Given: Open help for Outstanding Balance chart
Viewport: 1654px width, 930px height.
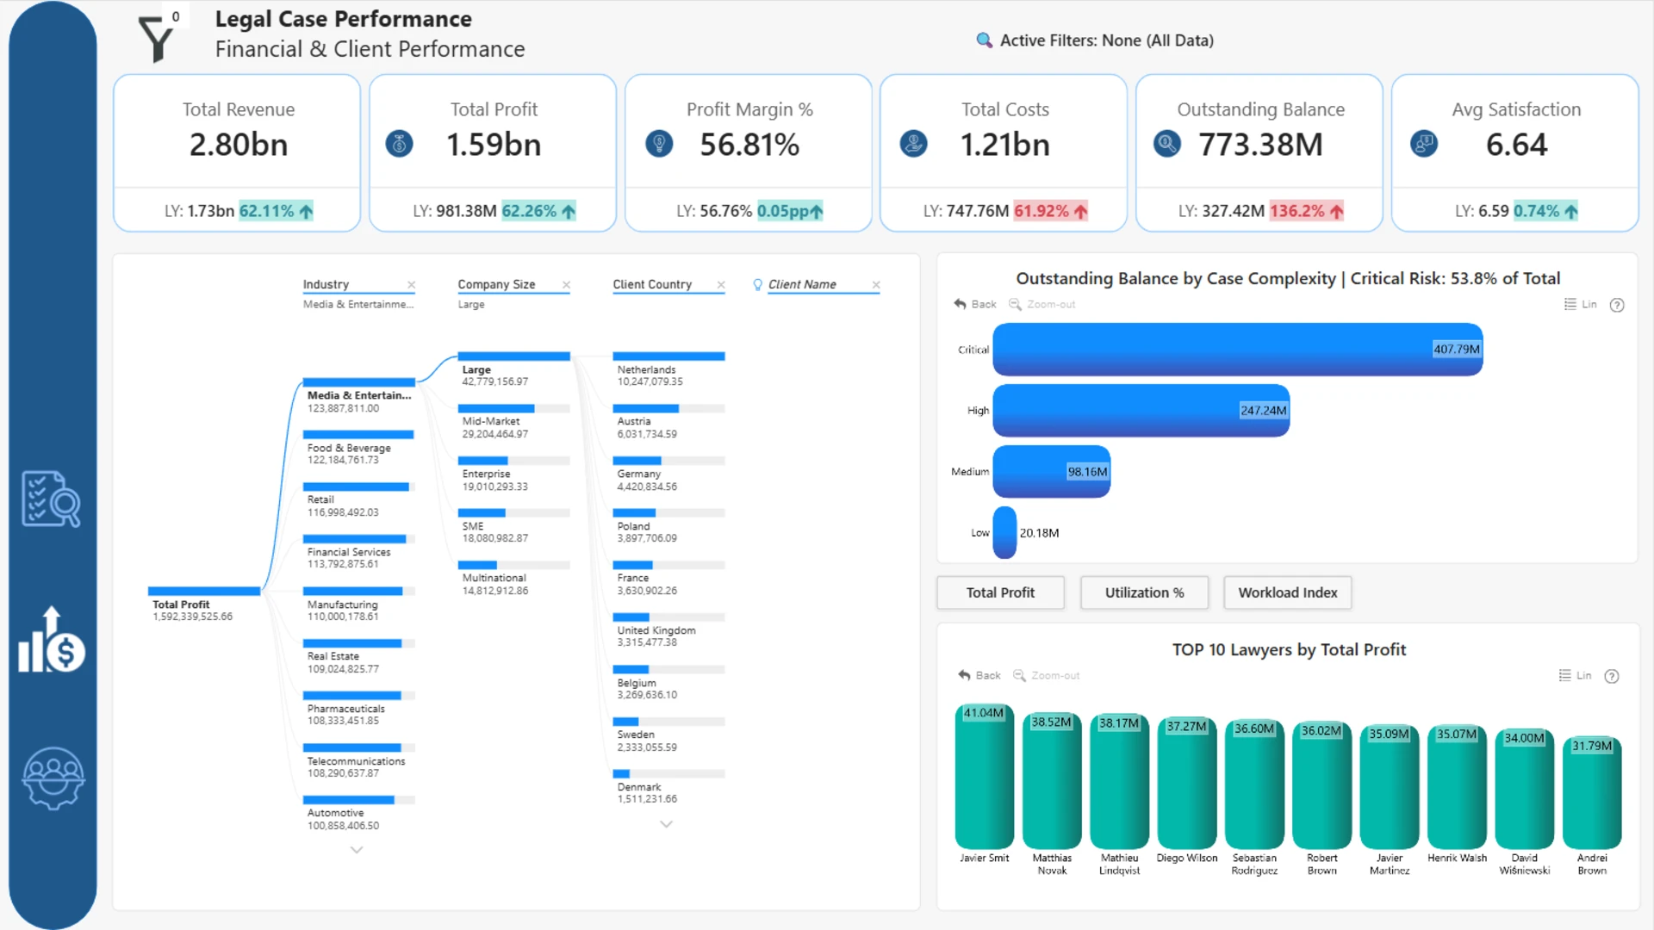Looking at the screenshot, I should 1617,305.
